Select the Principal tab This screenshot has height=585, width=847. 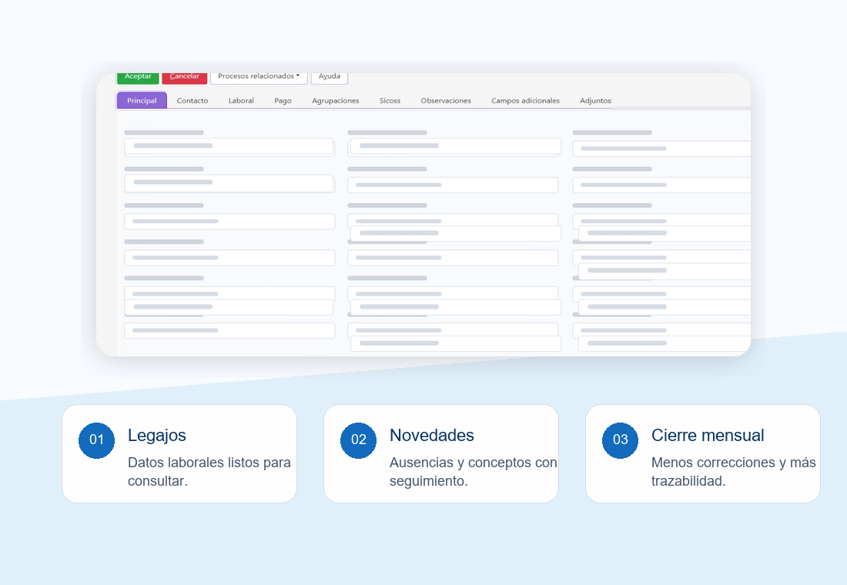point(142,101)
